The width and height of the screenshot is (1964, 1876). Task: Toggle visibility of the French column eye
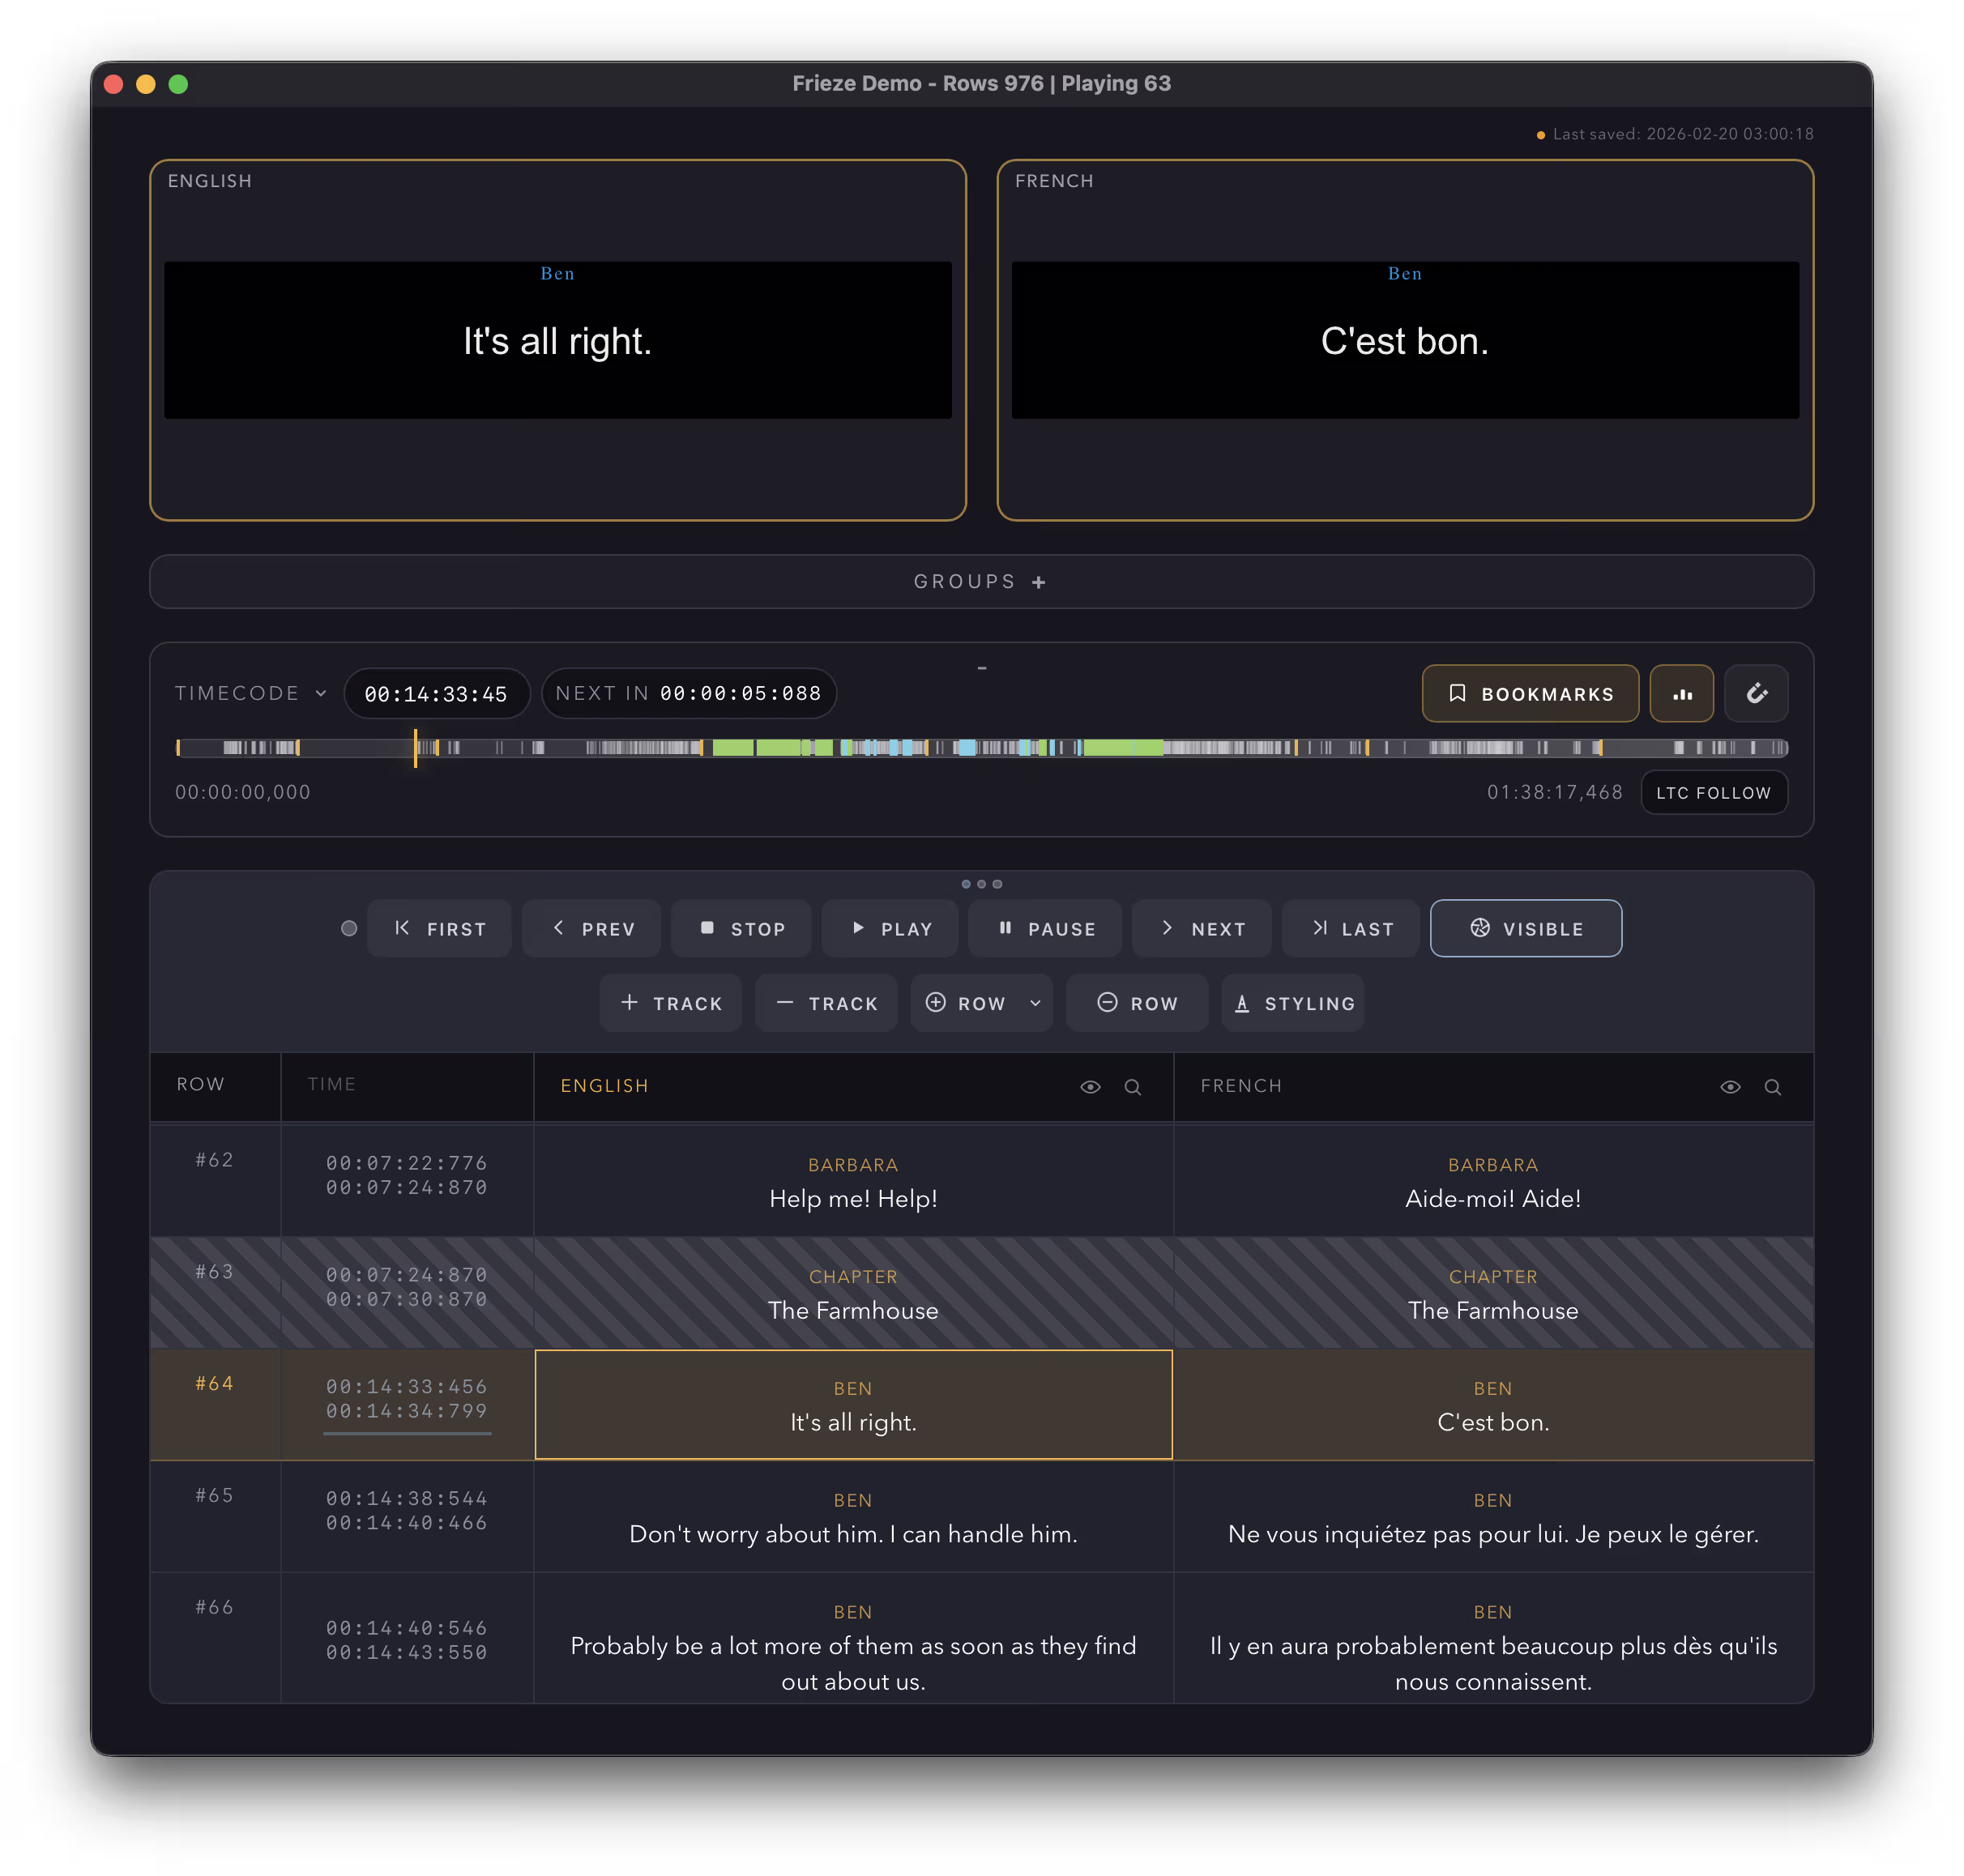click(x=1730, y=1086)
